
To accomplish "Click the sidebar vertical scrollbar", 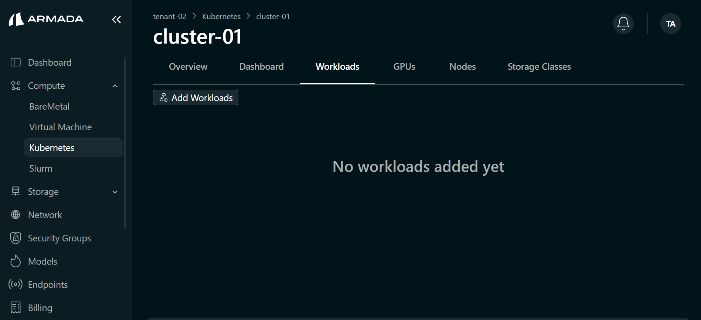I will tap(125, 142).
